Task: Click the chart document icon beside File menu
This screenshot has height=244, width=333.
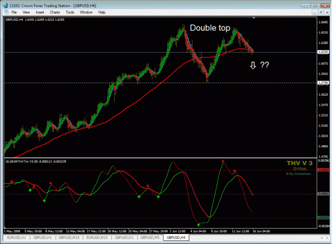Action: point(6,12)
